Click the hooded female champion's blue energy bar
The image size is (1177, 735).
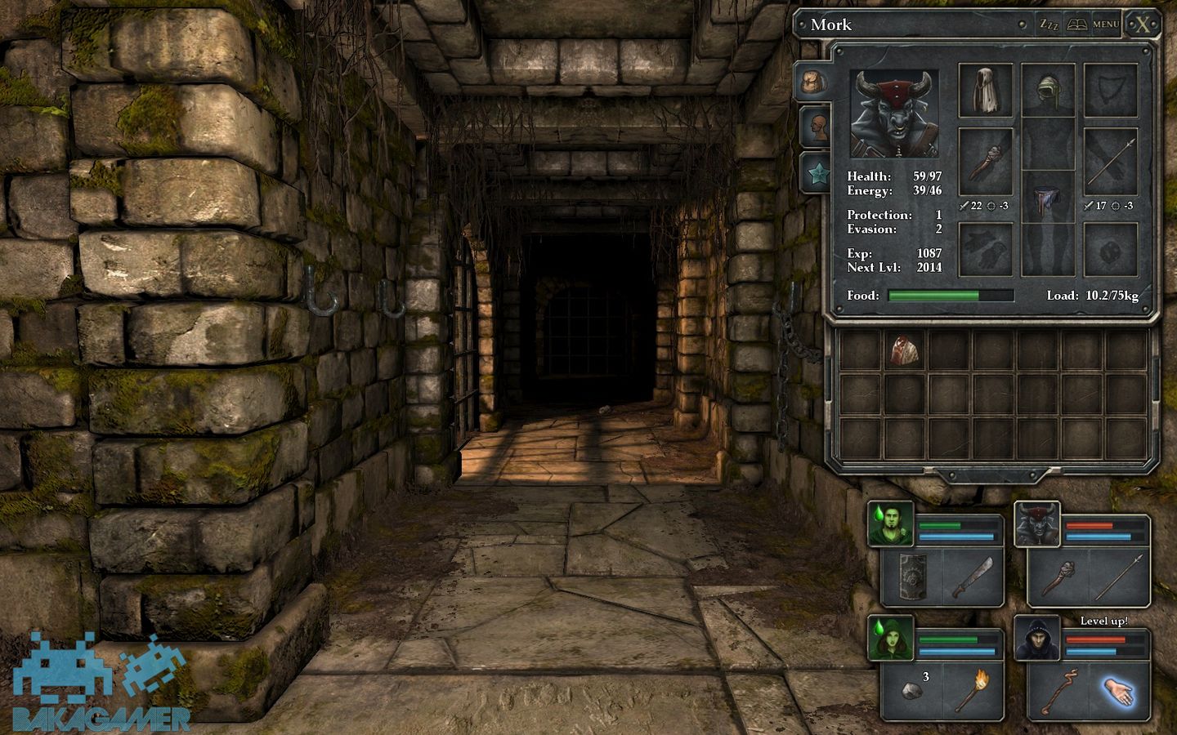956,652
